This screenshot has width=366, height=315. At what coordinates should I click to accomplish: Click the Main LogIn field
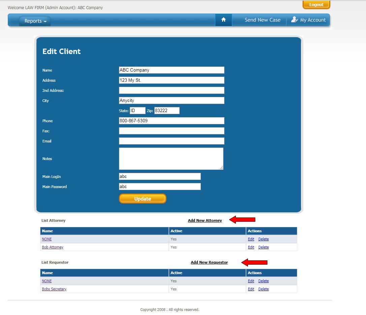click(x=160, y=176)
